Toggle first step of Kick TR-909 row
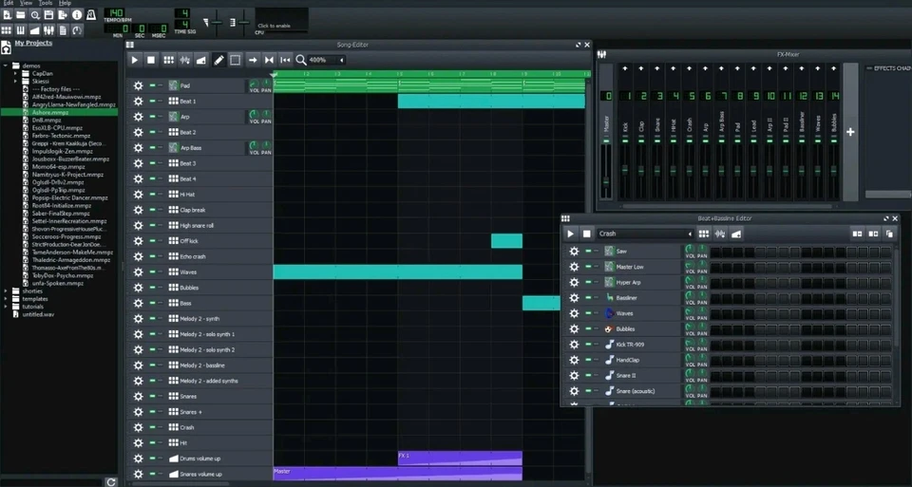The width and height of the screenshot is (912, 487). click(715, 345)
